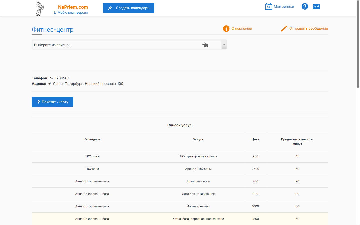Click the dropdown arrow of the selection list

click(x=224, y=45)
